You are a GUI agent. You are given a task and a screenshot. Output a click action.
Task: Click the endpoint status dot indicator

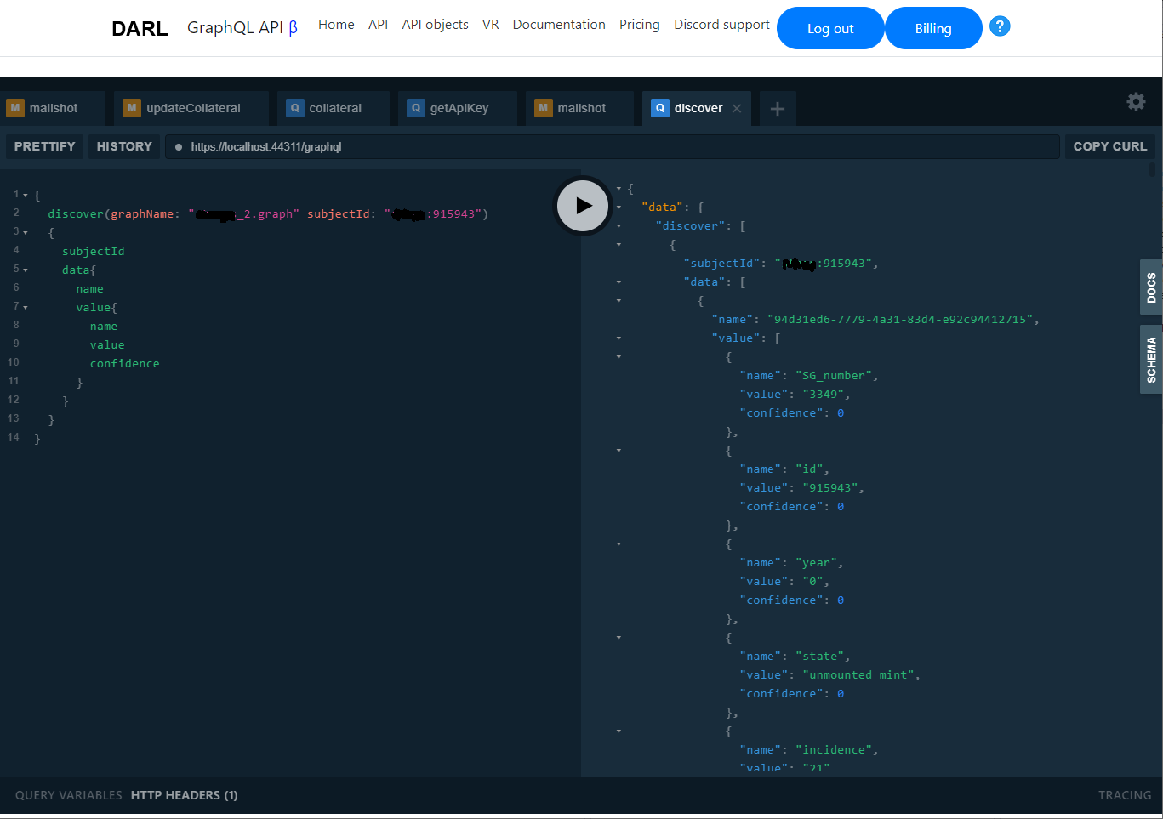179,147
